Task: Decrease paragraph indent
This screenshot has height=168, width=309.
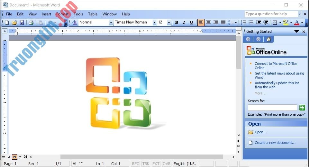Action: click(258, 22)
